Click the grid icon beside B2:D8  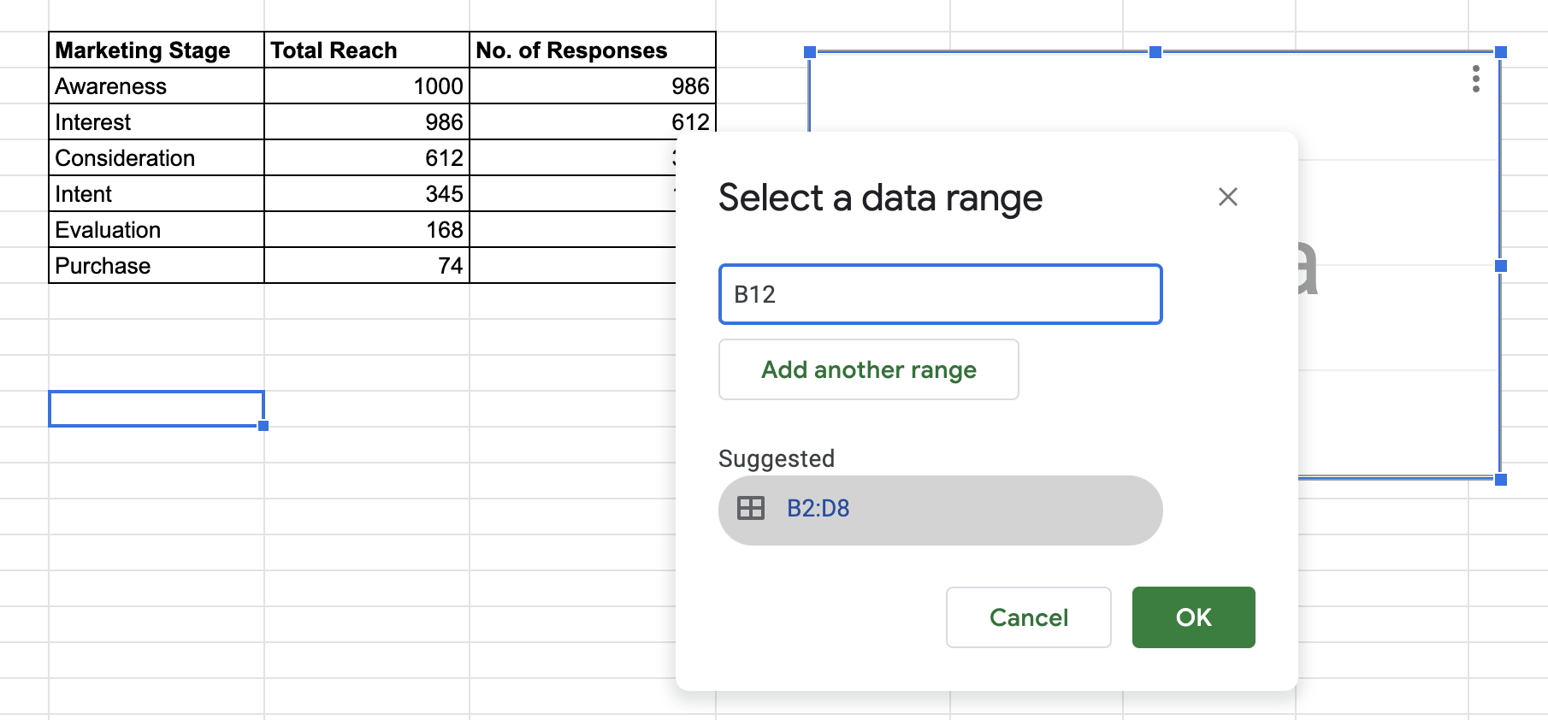pos(750,509)
